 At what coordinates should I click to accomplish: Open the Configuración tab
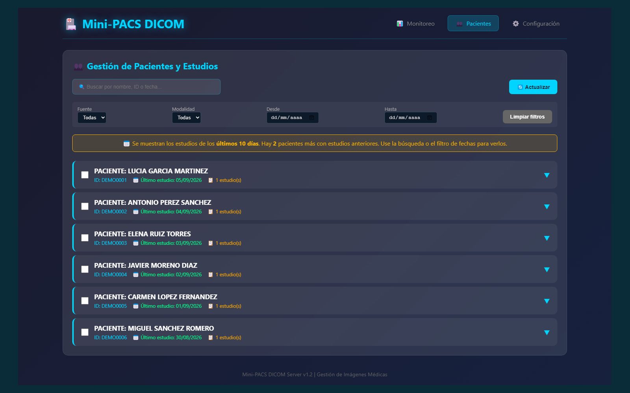point(536,24)
